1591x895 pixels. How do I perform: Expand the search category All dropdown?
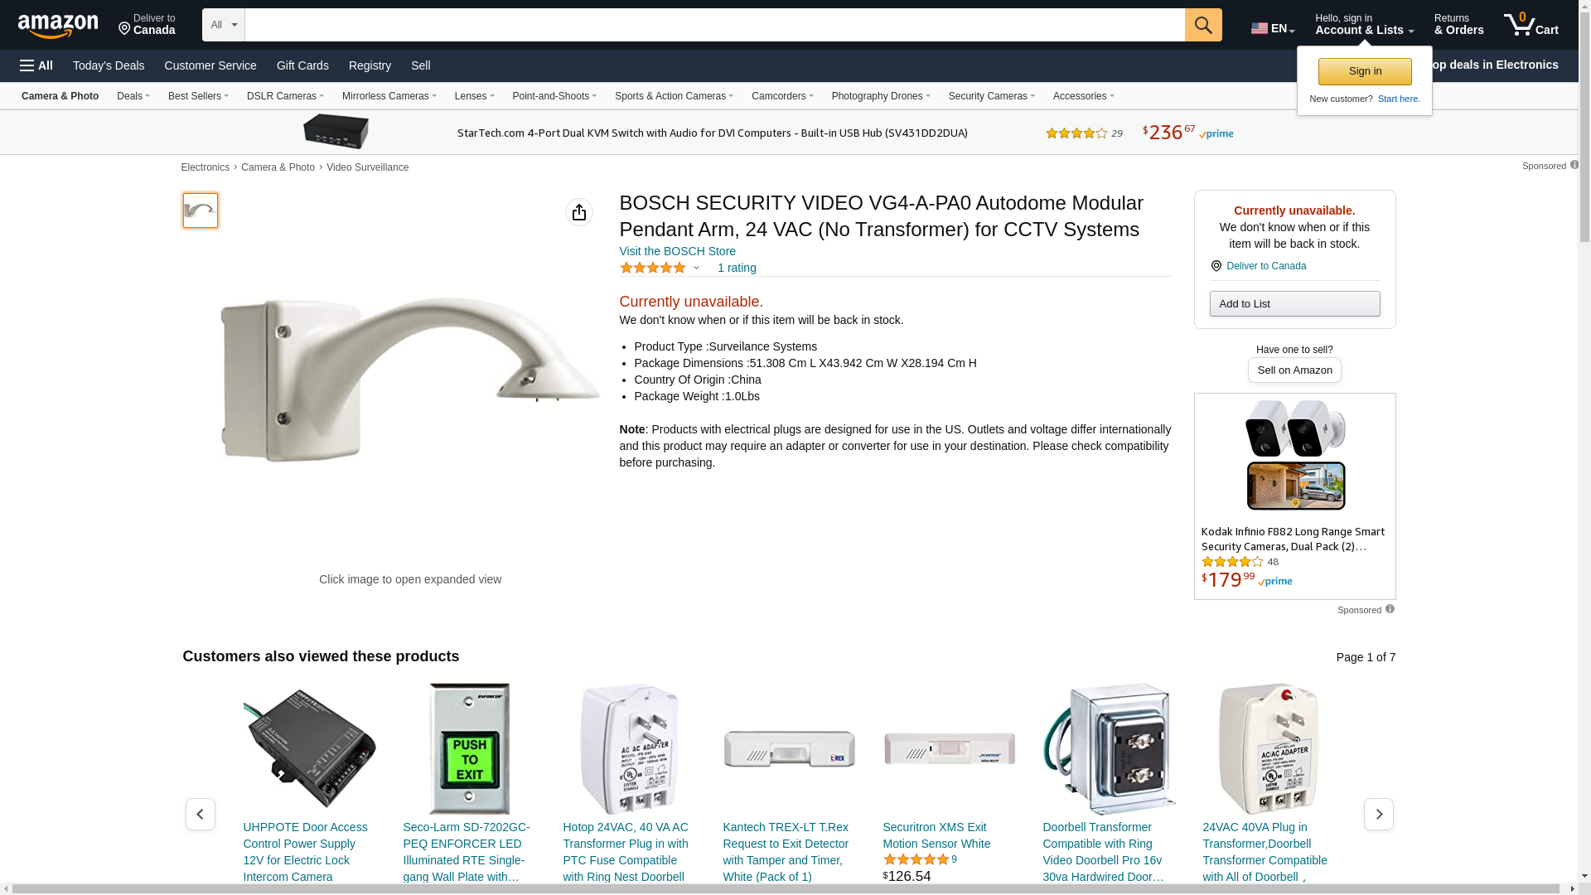click(224, 25)
